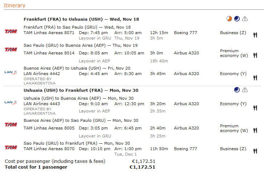Click the overnight moon icon on return trip
Screen dimensions: 264x173
237,90
